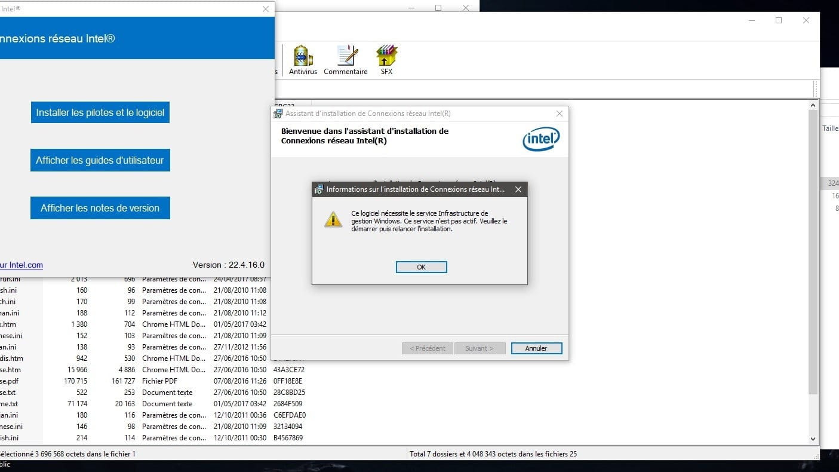This screenshot has height=472, width=839.
Task: Click the installer icon in the Informations dialog title
Action: point(319,189)
